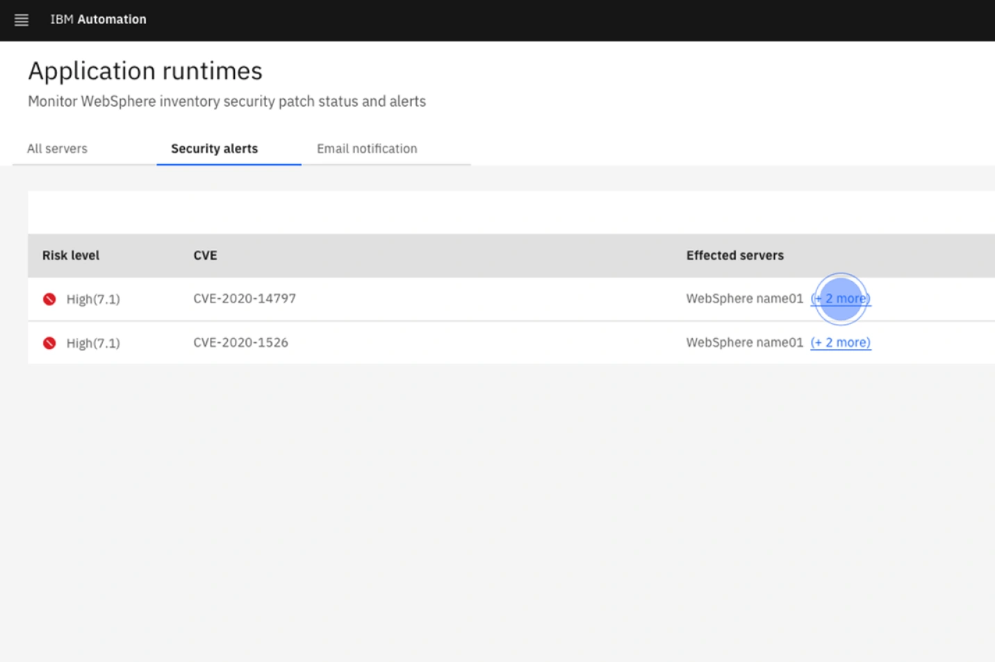The height and width of the screenshot is (662, 995).
Task: Click the Monitor WebSphere inventory subtitle text
Action: tap(227, 101)
